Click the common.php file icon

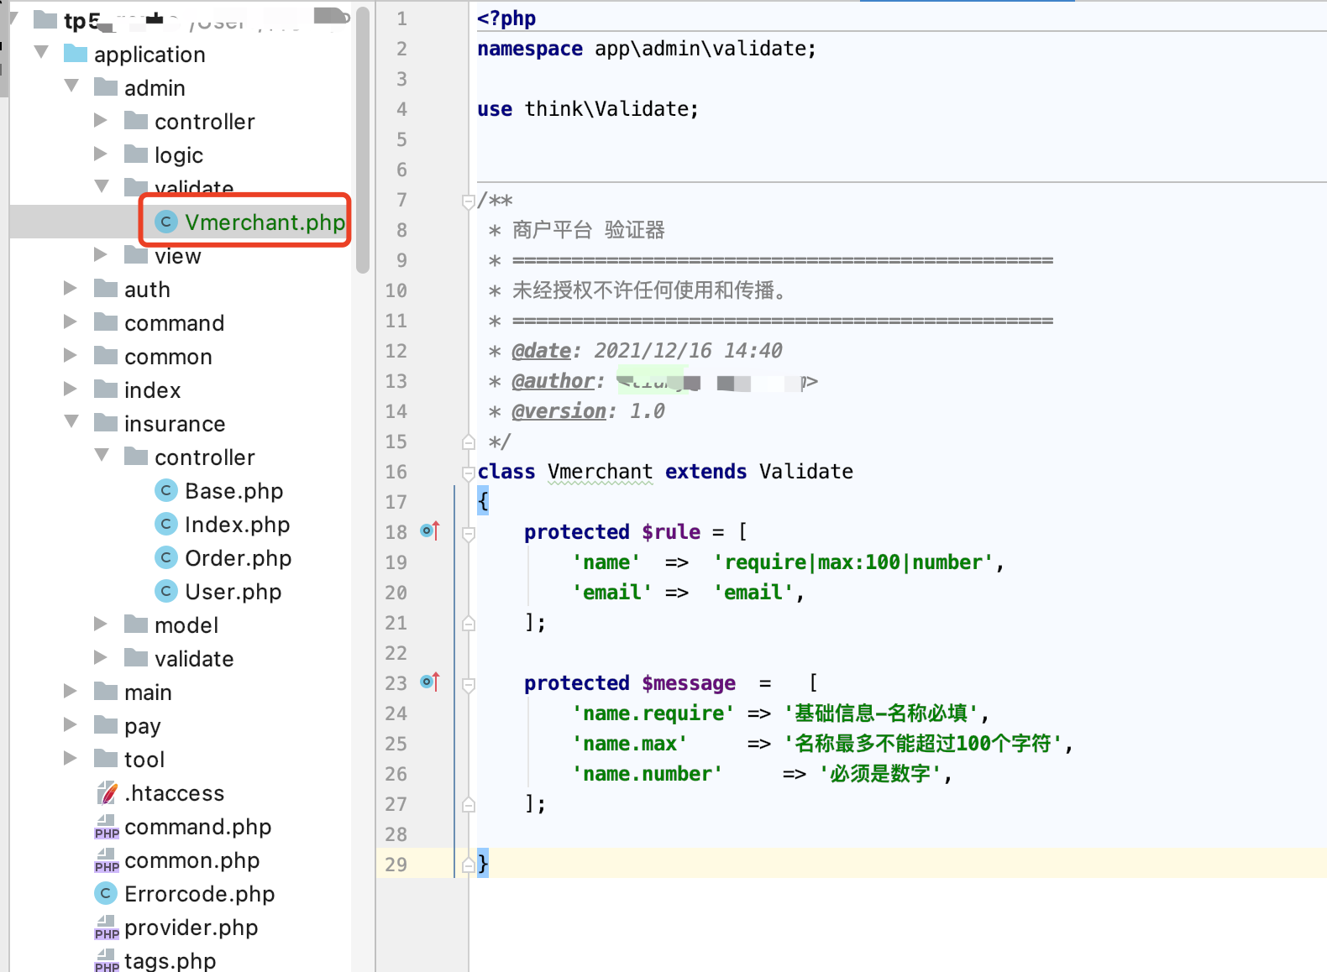(x=107, y=860)
